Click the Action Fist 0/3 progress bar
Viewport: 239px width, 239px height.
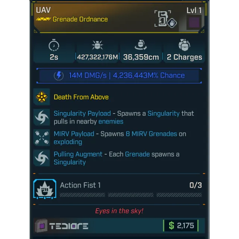coord(131,195)
